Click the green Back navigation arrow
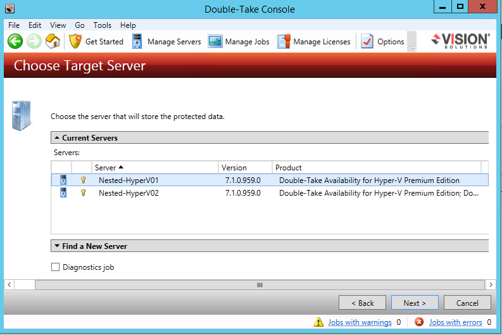 tap(15, 41)
